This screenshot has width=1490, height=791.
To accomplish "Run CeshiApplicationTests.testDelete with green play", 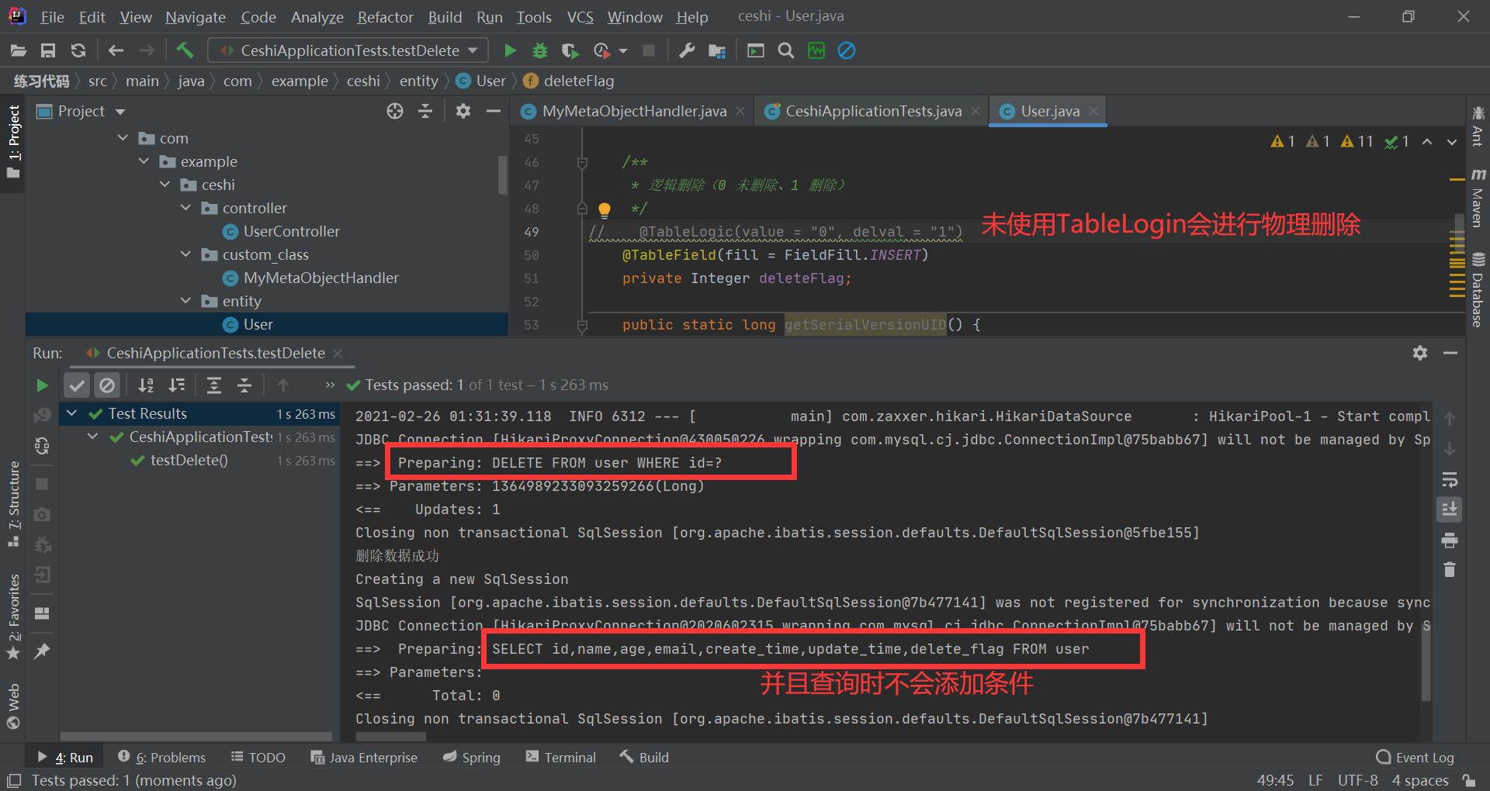I will click(x=510, y=50).
